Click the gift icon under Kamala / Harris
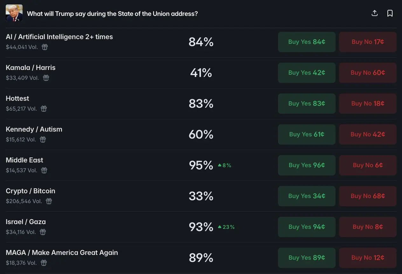The width and height of the screenshot is (402, 274). [46, 78]
